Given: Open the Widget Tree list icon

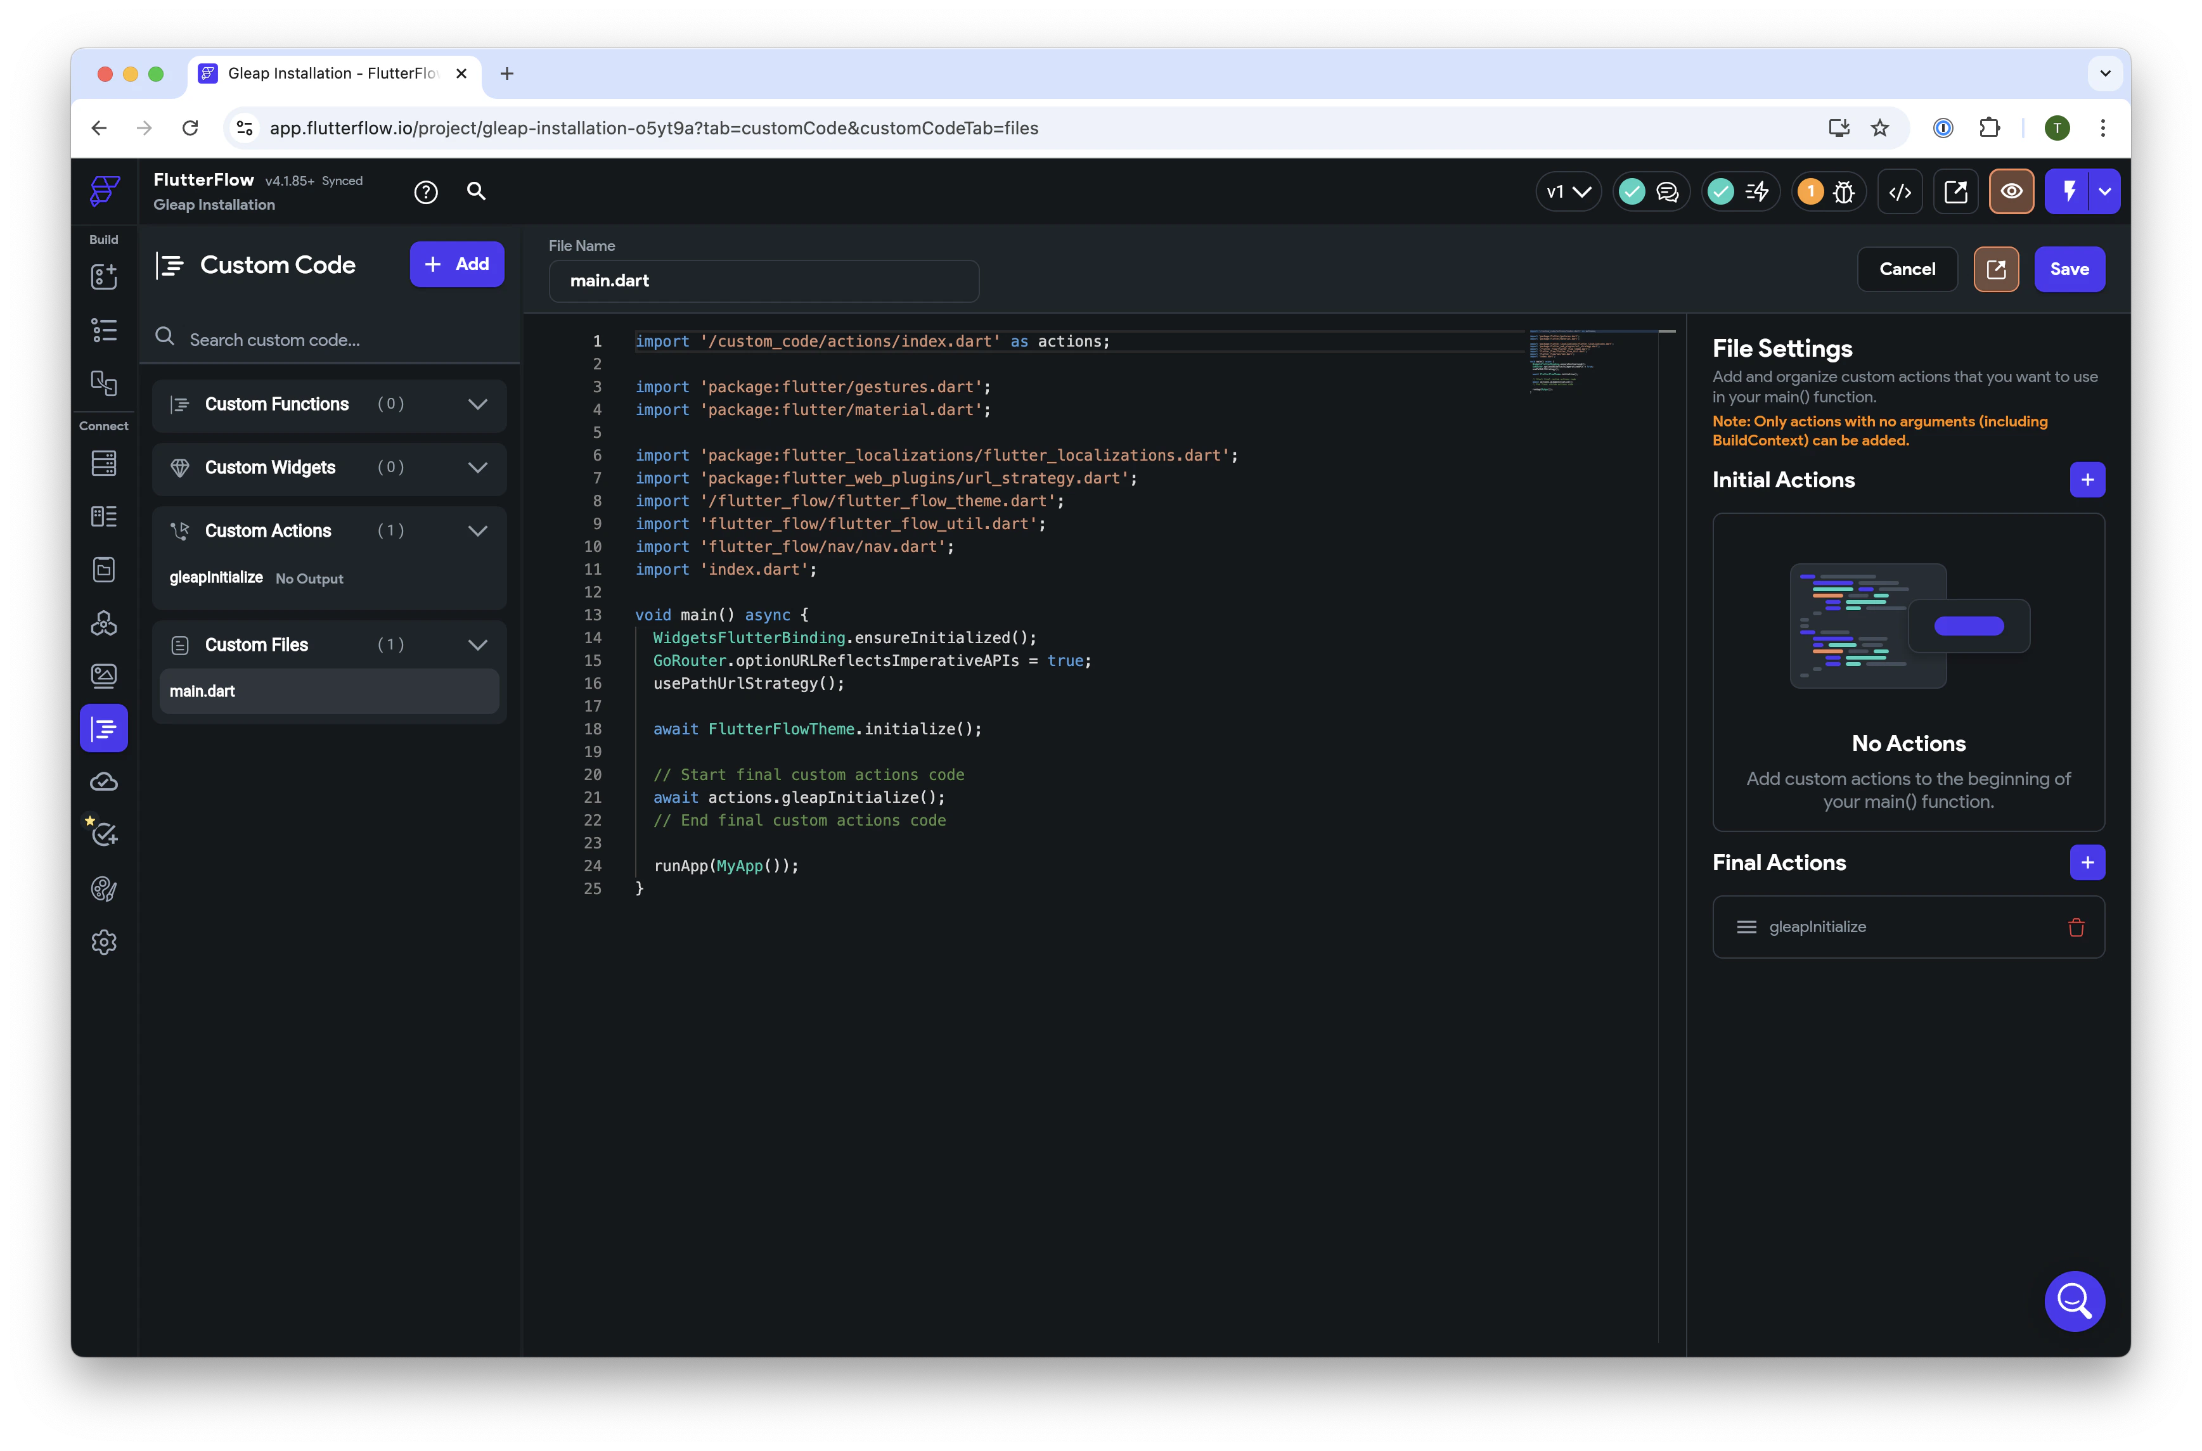Looking at the screenshot, I should point(104,330).
